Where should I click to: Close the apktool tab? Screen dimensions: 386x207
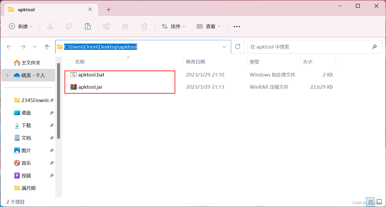(90, 9)
